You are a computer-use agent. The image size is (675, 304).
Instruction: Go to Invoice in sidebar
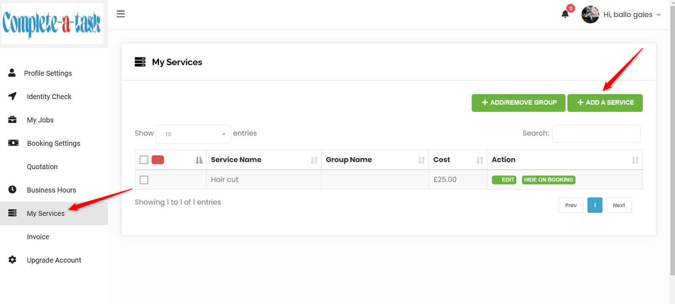click(38, 237)
